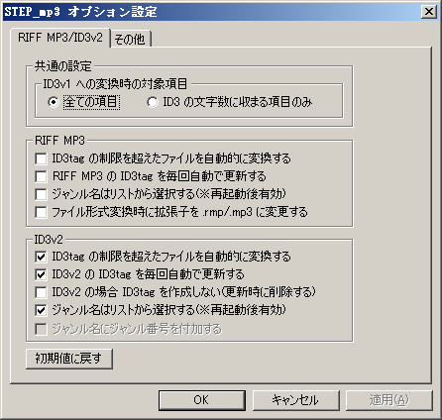Click the 初期値に戻す button
The width and height of the screenshot is (442, 420).
[69, 359]
